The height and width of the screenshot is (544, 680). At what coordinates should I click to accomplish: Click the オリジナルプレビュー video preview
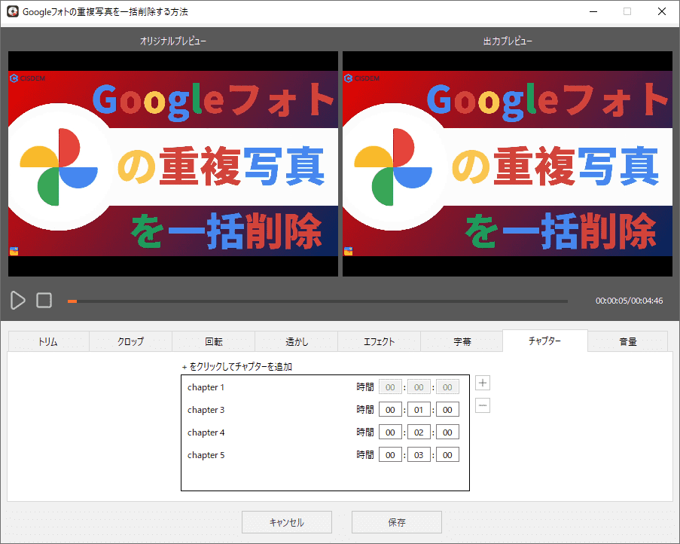click(x=172, y=164)
